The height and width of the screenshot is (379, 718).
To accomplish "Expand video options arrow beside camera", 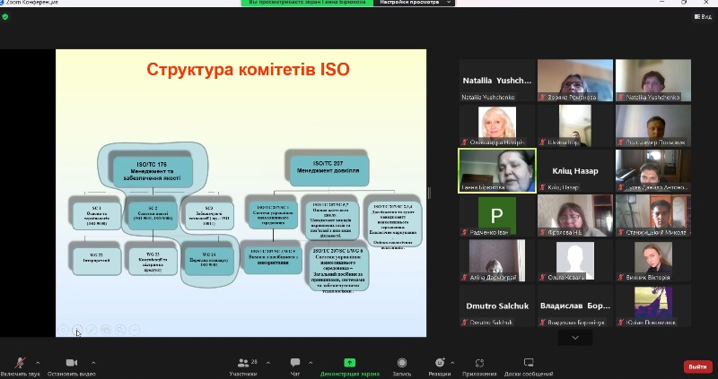I will click(x=93, y=363).
